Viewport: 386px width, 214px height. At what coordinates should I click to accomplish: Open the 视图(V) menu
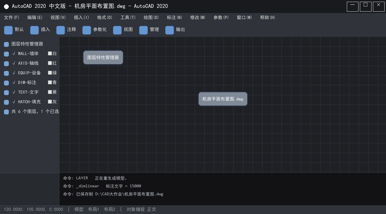(58, 18)
